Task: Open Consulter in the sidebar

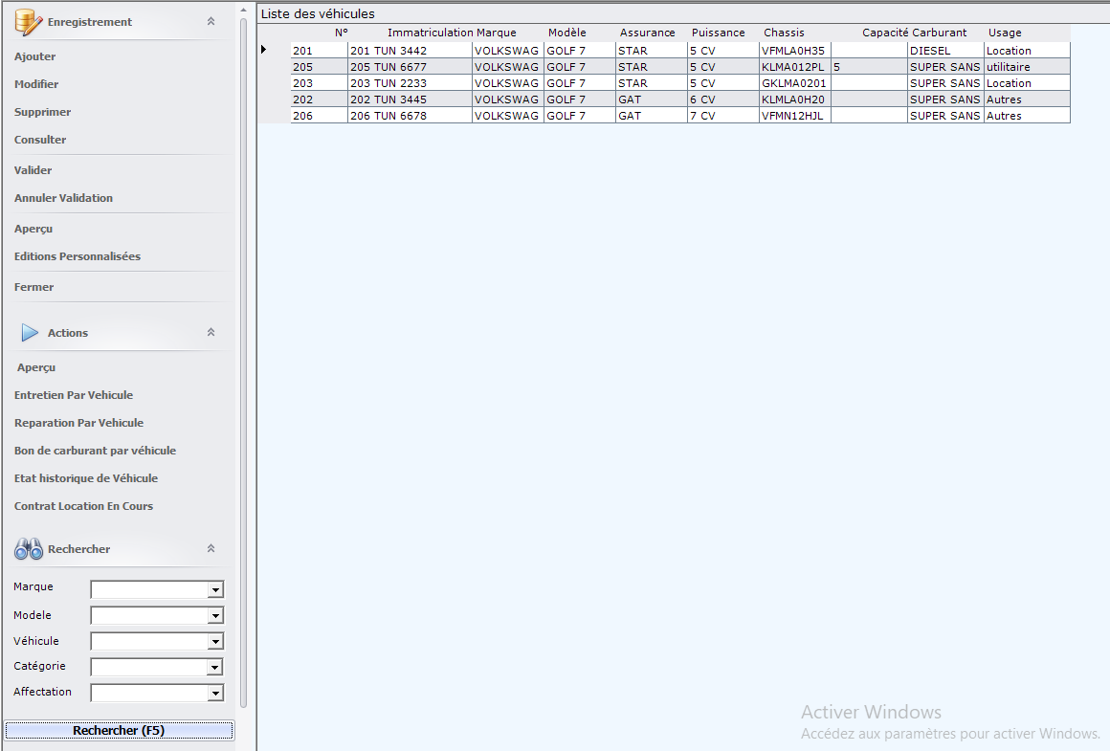Action: [x=40, y=140]
